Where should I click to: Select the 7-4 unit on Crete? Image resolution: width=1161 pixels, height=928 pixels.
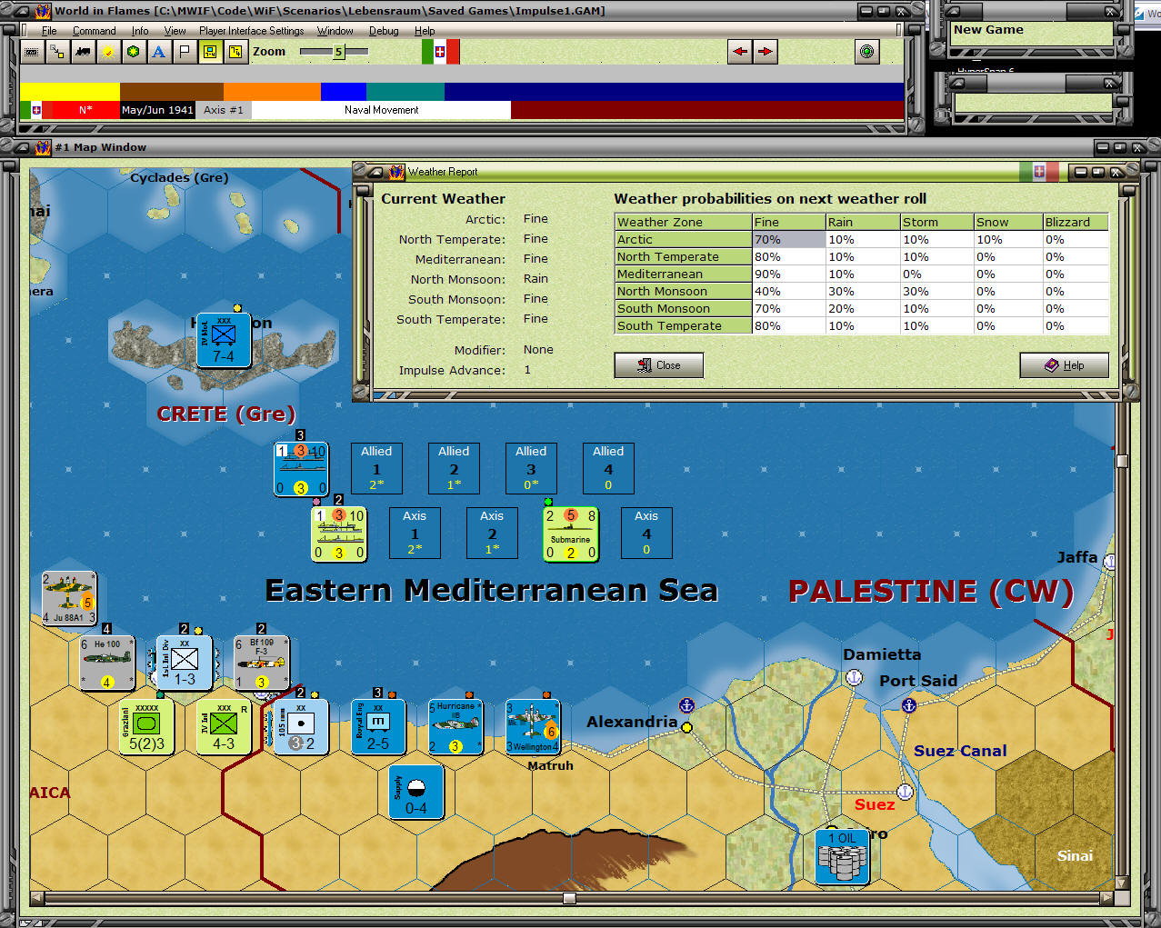224,340
